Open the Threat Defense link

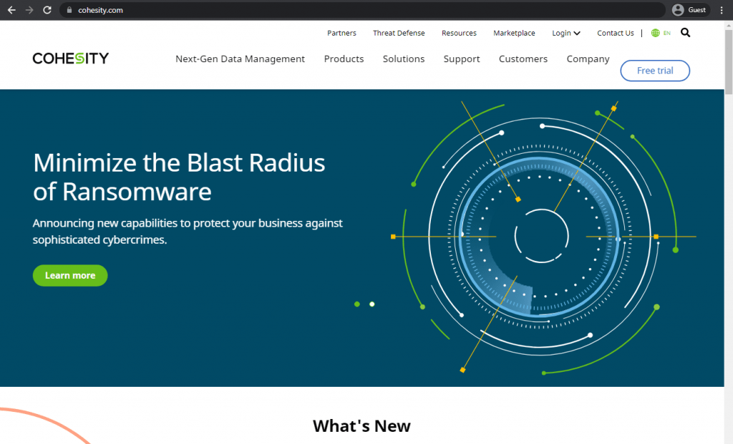point(399,33)
